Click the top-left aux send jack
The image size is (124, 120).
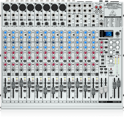[x=85, y=6]
